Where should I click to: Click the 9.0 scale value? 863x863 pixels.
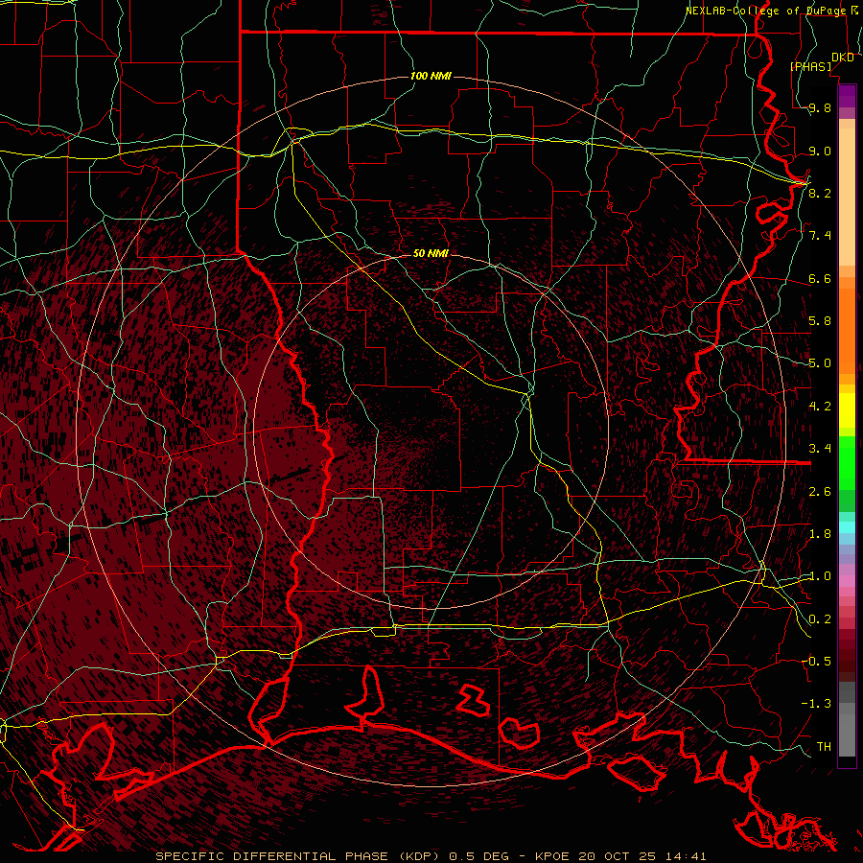pyautogui.click(x=820, y=152)
